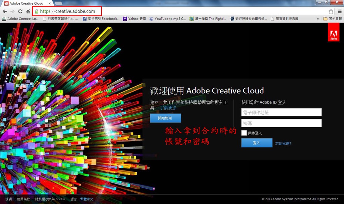Focus the 密碼 password field

[x=282, y=123]
